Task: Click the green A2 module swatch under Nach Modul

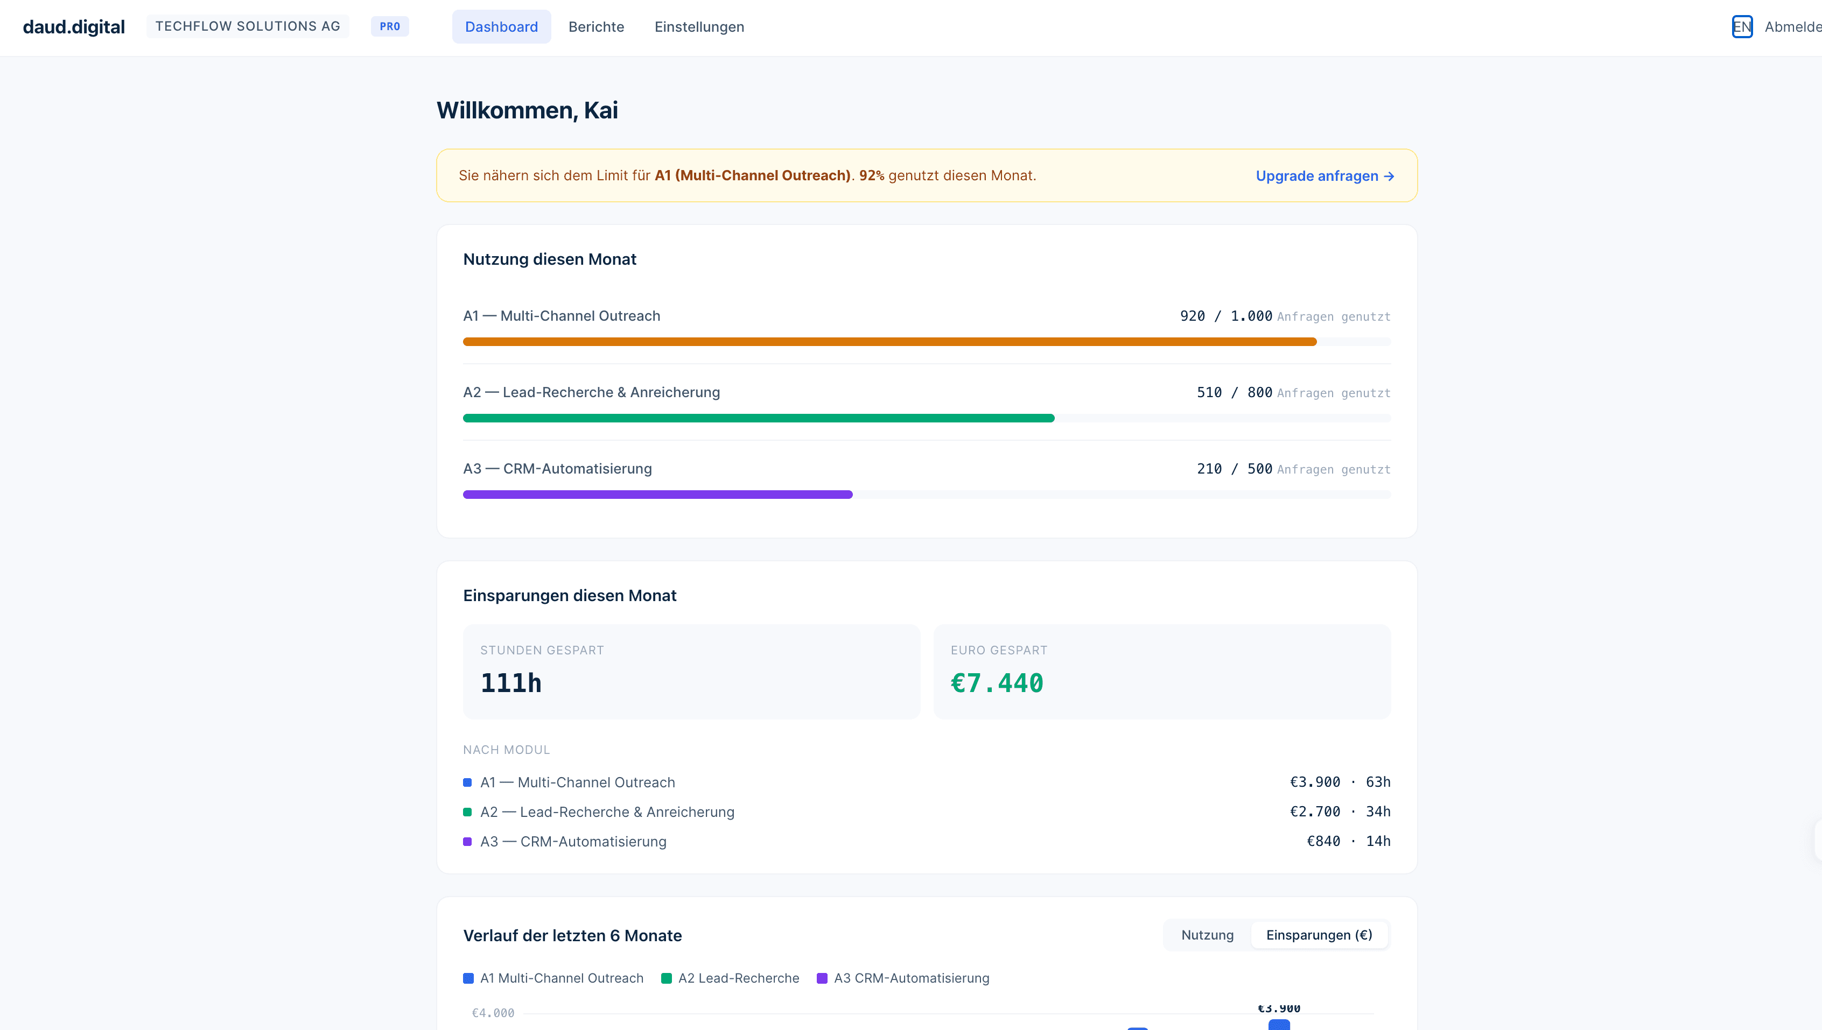Action: point(467,812)
